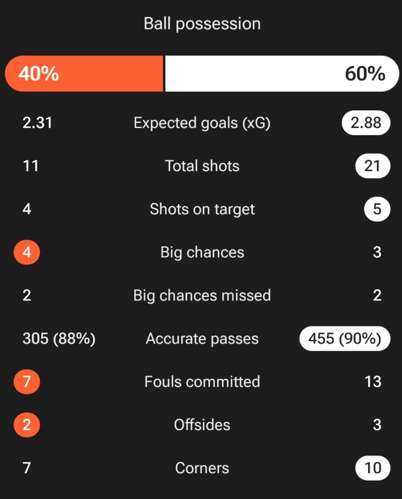Tap the orange 4 big chances badge
Screen dimensions: 402x499
tap(26, 252)
